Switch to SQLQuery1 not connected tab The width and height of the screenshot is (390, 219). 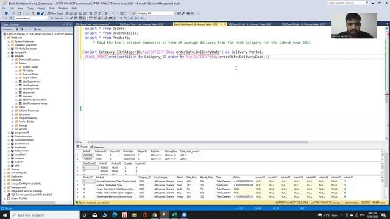coord(93,24)
